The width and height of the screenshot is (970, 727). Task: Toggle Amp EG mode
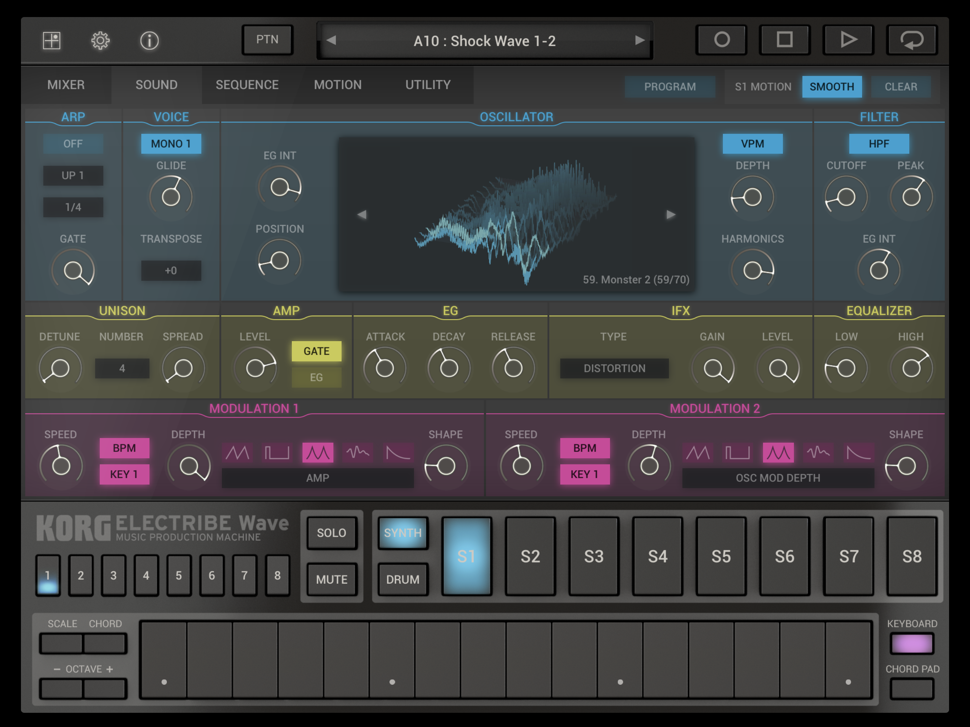[x=316, y=377]
